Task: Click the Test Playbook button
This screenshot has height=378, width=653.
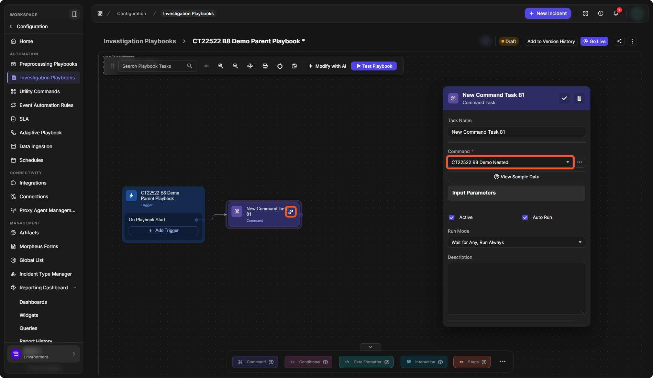Action: click(x=374, y=66)
